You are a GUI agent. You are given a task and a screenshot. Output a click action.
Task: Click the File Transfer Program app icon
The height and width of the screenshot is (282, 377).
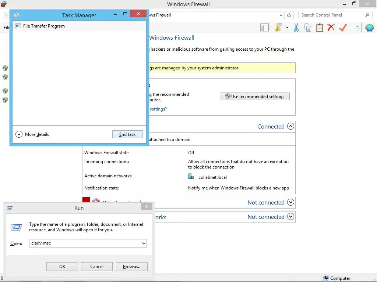click(18, 26)
